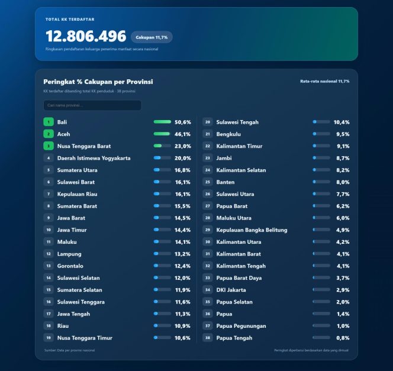Click the province name search field

pos(92,105)
